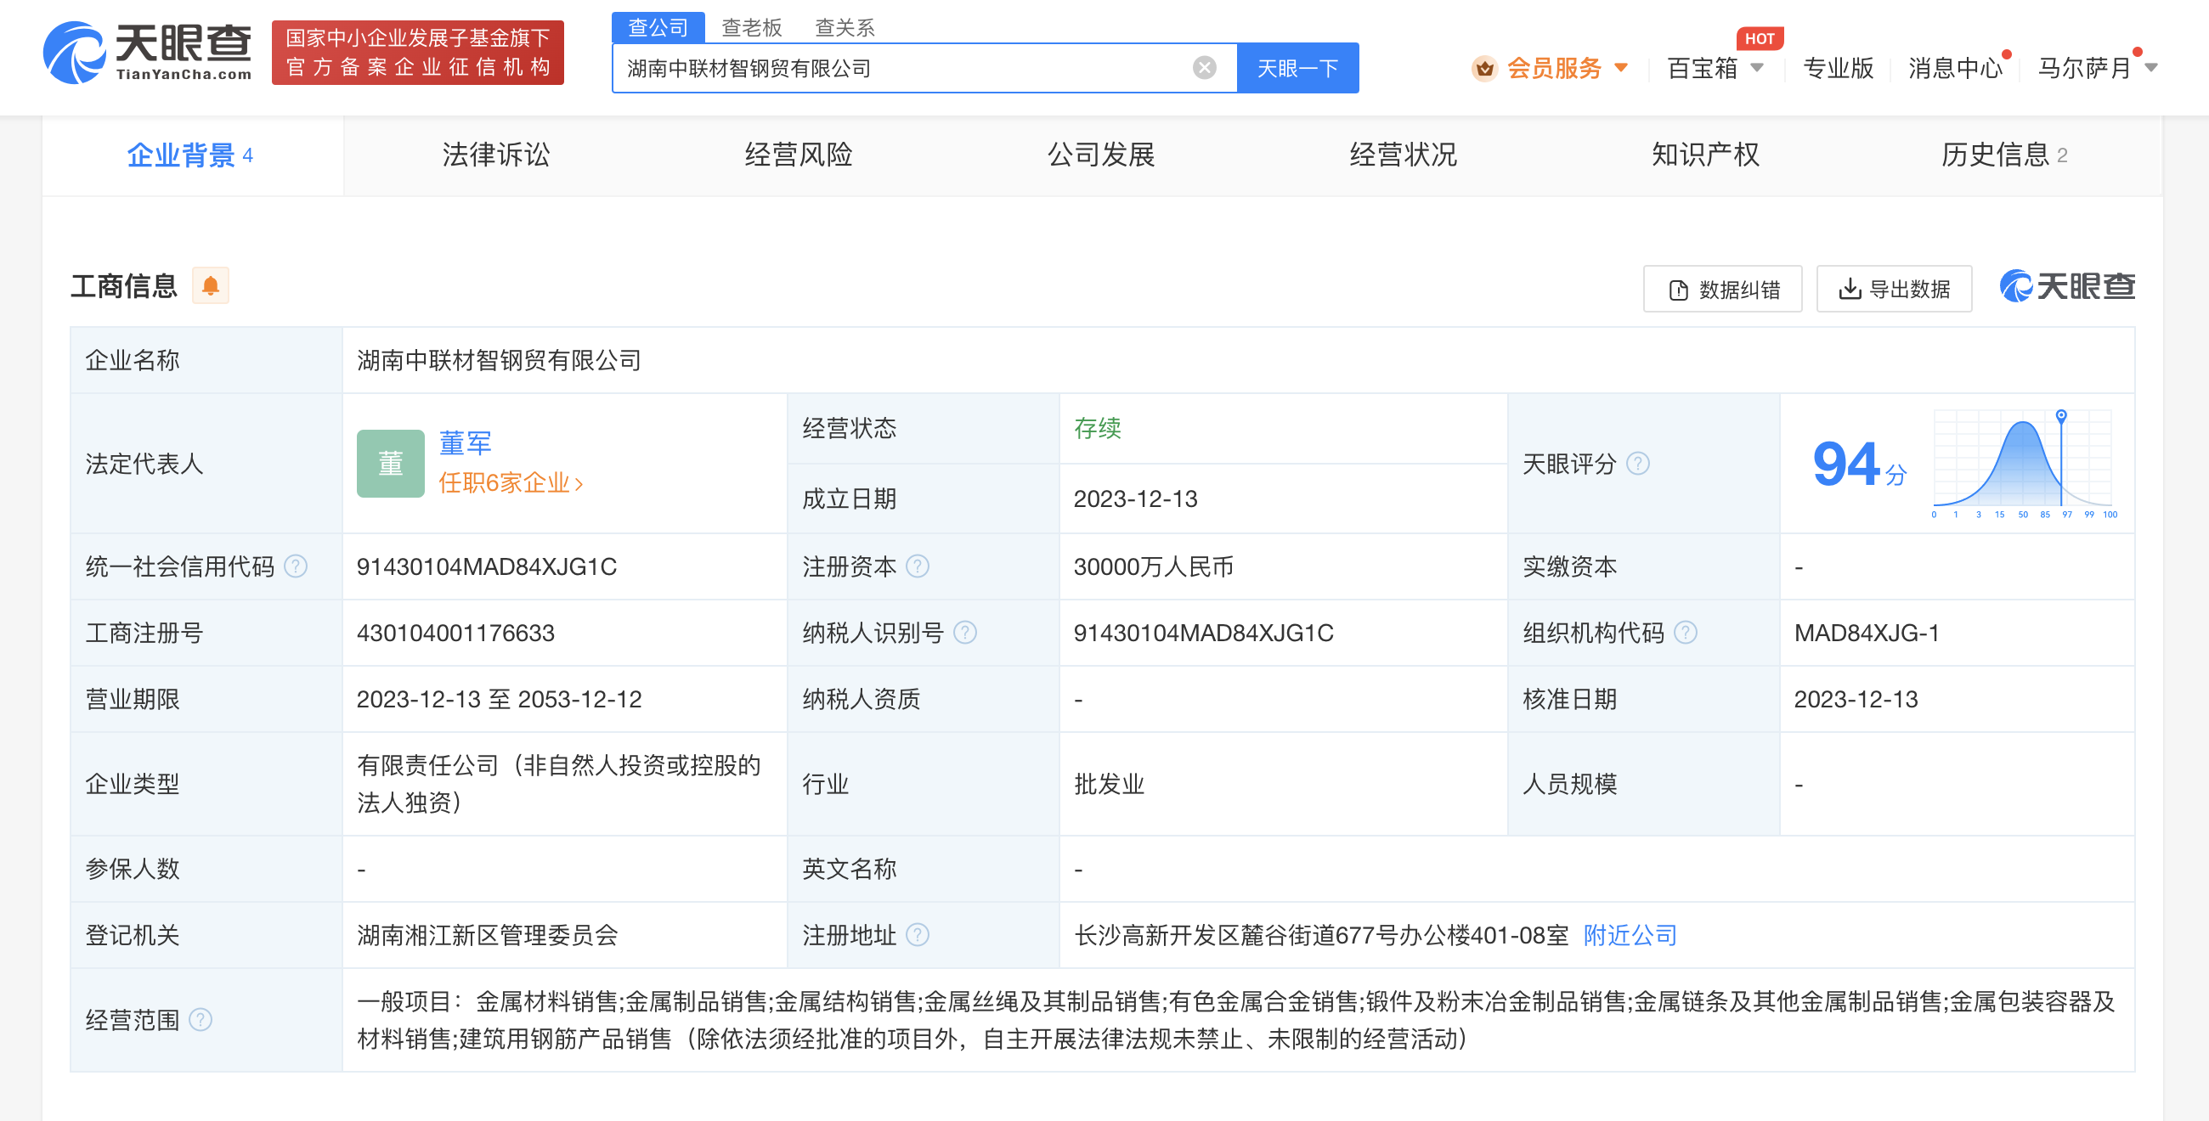The width and height of the screenshot is (2209, 1121).
Task: Click help icon next to 注册资本
Action: [918, 566]
